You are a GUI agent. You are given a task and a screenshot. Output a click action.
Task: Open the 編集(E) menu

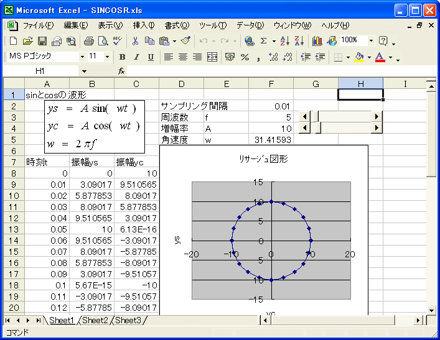coord(76,25)
